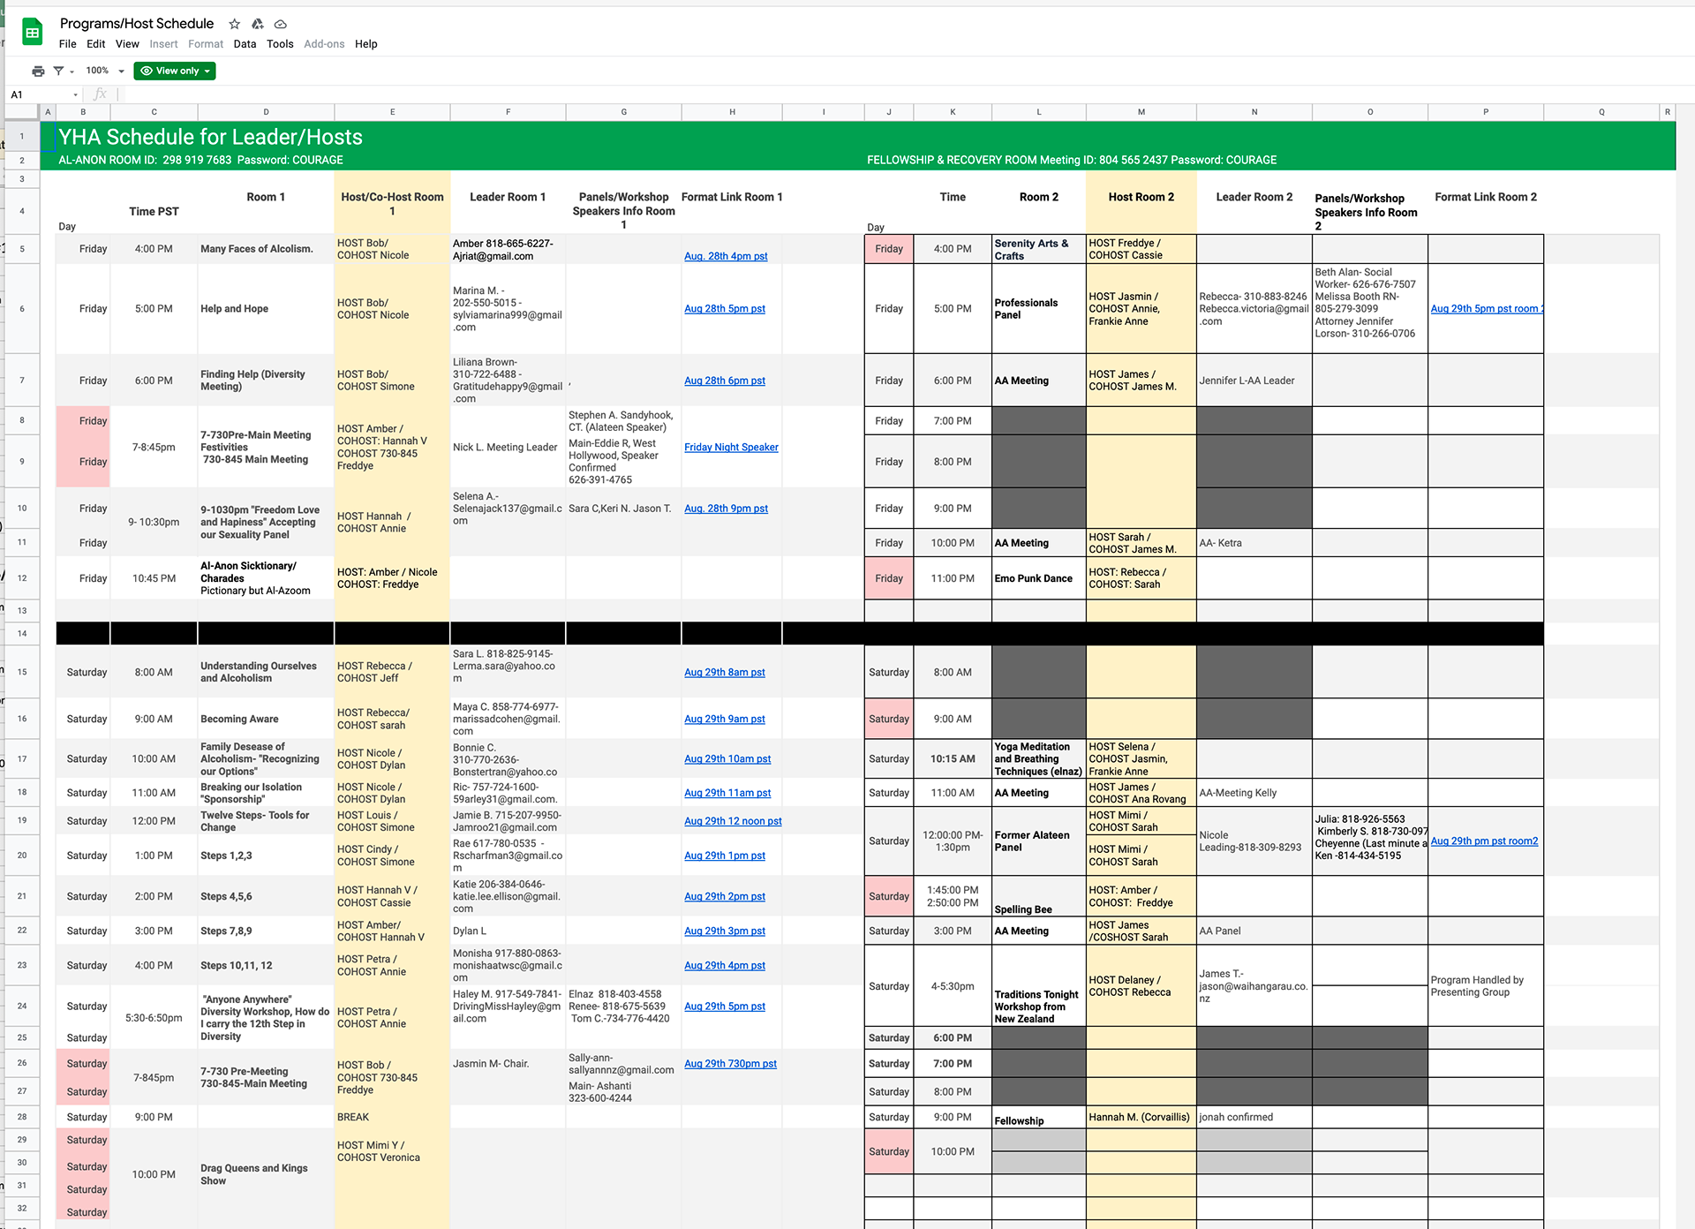Open the Tools menu
Screen dimensions: 1695x1229
tap(280, 44)
